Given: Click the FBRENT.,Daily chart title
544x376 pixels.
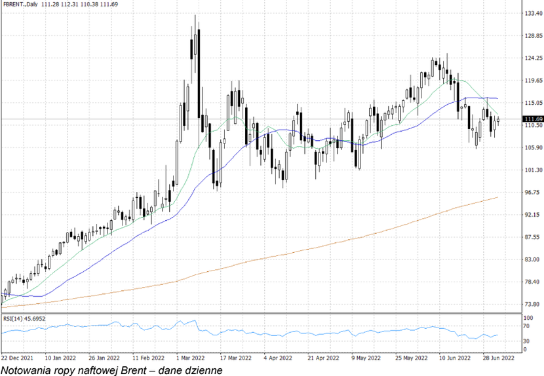Looking at the screenshot, I should point(20,5).
